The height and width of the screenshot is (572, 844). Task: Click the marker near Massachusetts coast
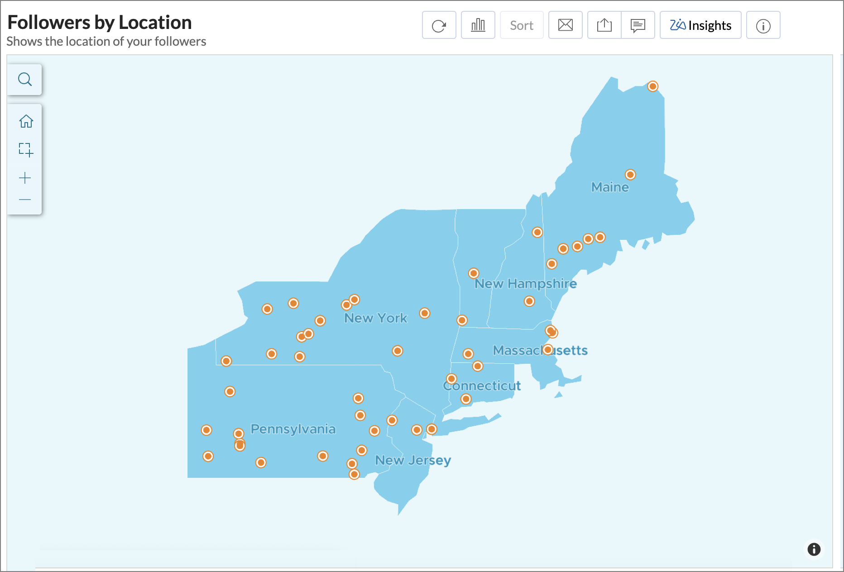tap(551, 332)
